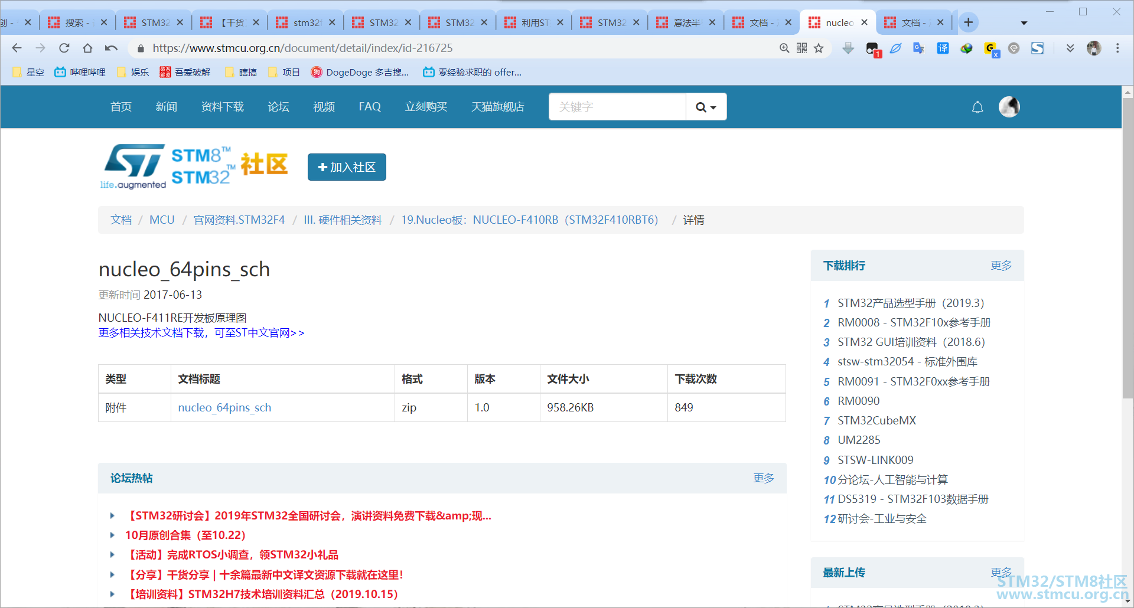Screen dimensions: 1134x608
Task: Go back using the browser back arrow
Action: (x=17, y=48)
